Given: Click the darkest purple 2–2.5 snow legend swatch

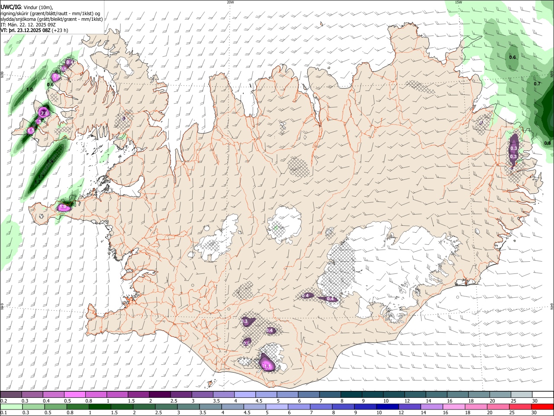Looking at the screenshot, I should 159,395.
